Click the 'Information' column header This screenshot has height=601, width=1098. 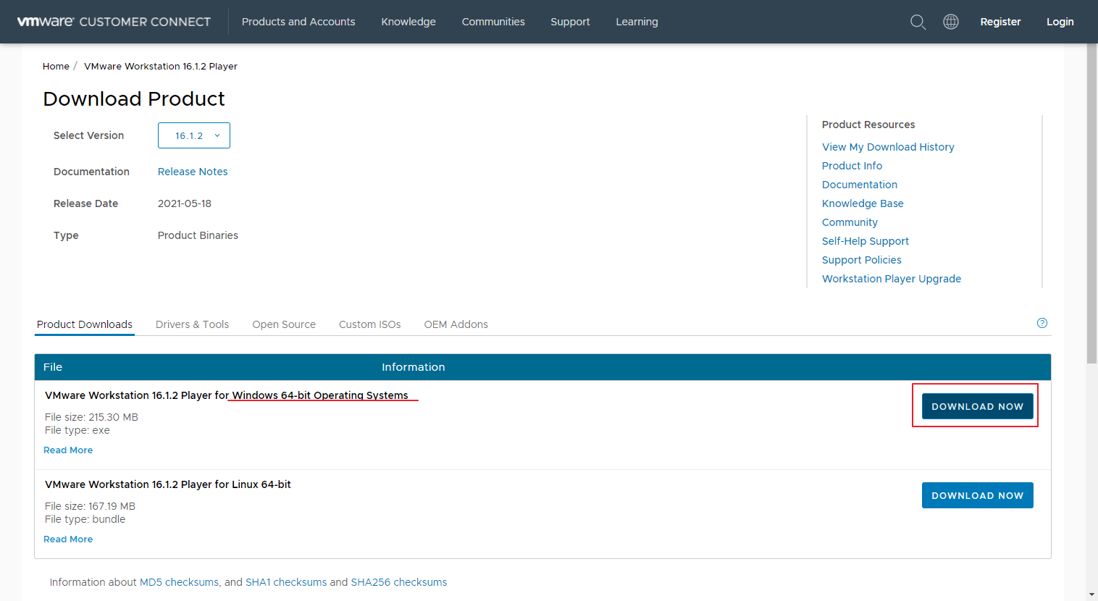(414, 367)
